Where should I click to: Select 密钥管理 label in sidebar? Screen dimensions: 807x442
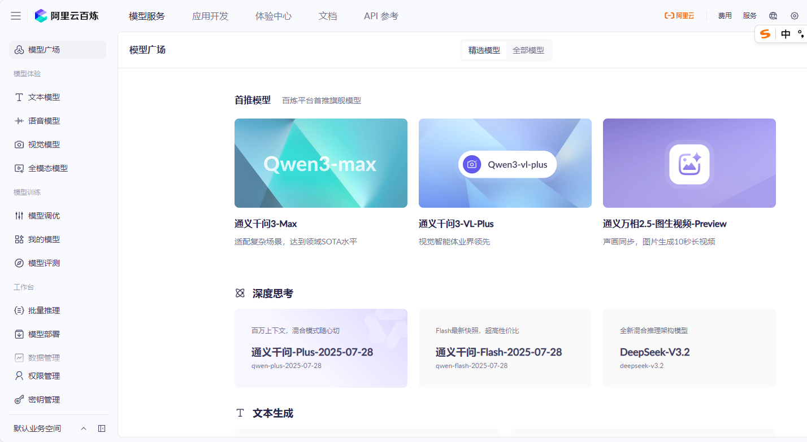44,400
